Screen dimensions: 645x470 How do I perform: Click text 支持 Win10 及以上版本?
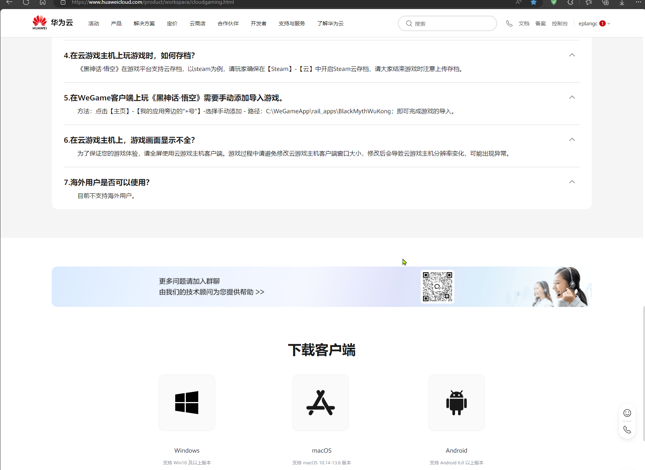[x=187, y=463]
